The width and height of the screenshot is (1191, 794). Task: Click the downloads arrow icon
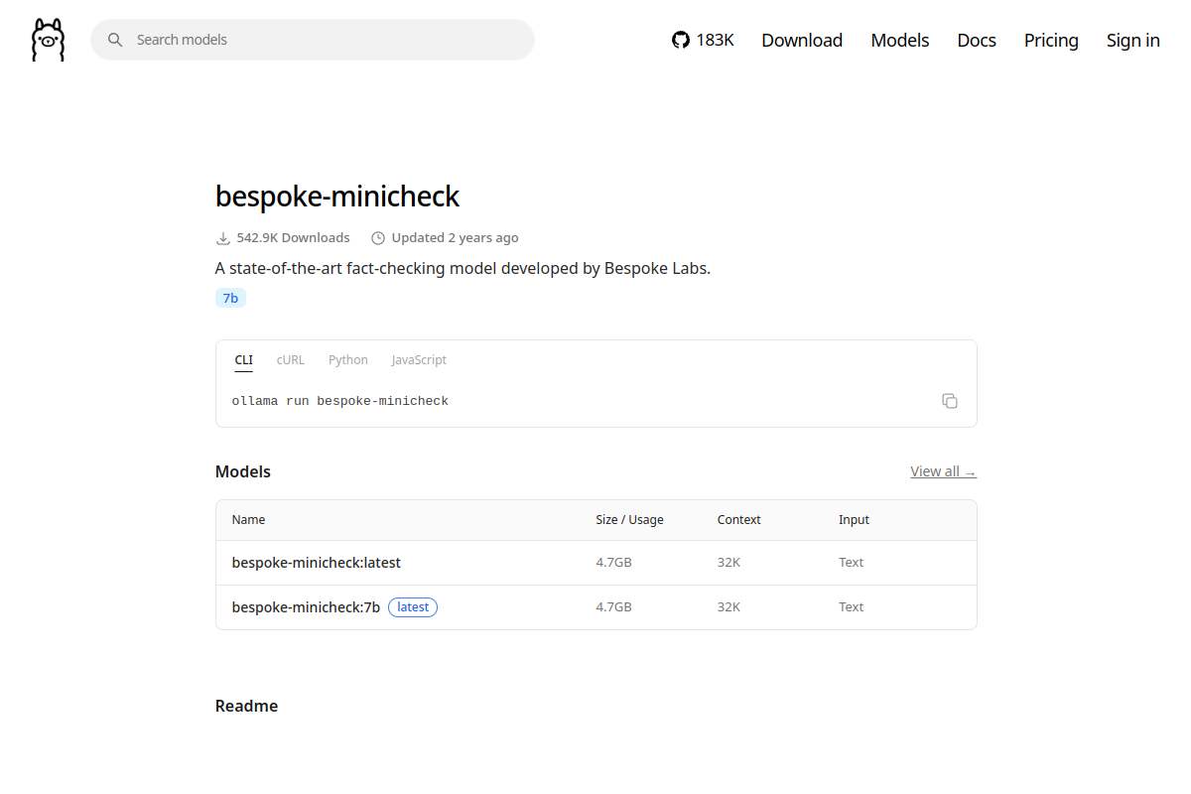click(x=223, y=238)
